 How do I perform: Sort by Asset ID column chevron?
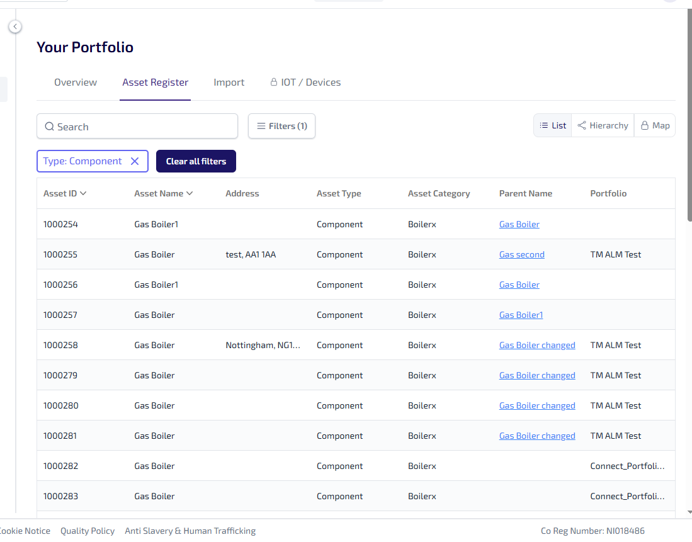83,193
